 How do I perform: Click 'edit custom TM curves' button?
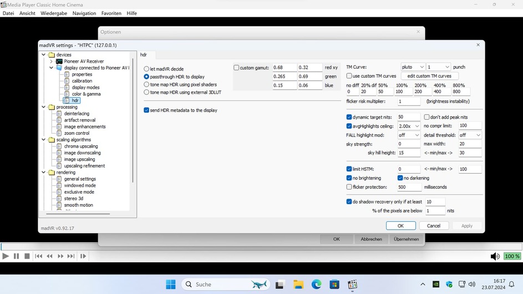click(x=429, y=76)
